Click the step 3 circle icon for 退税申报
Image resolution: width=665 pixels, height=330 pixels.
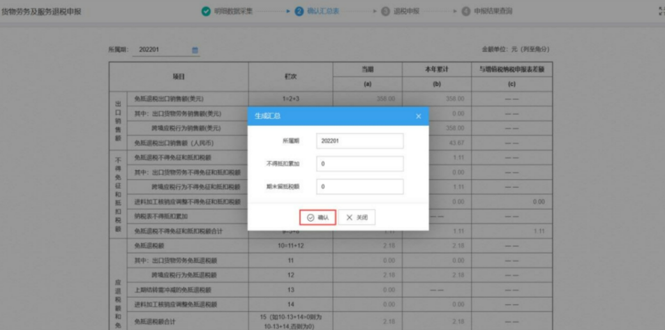(385, 11)
